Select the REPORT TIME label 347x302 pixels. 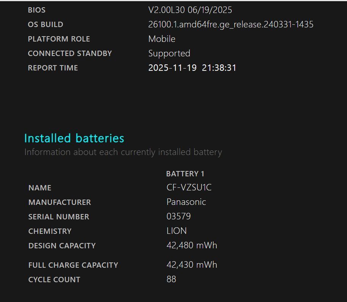point(53,68)
